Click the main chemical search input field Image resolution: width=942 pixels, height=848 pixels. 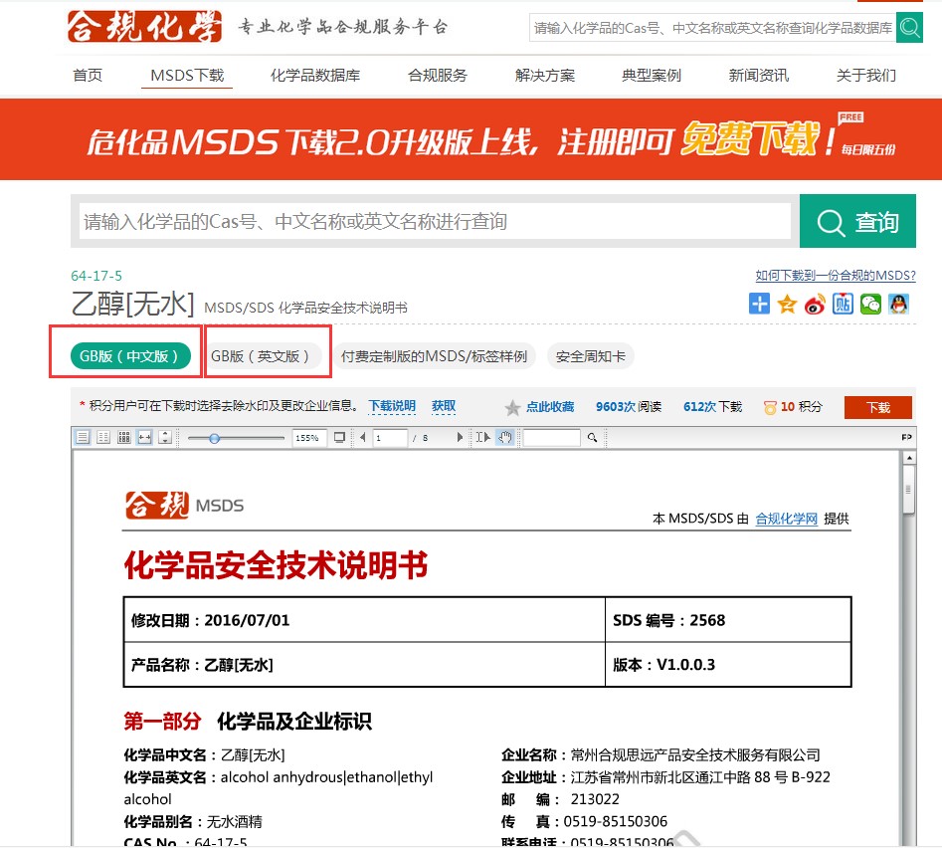(x=435, y=221)
